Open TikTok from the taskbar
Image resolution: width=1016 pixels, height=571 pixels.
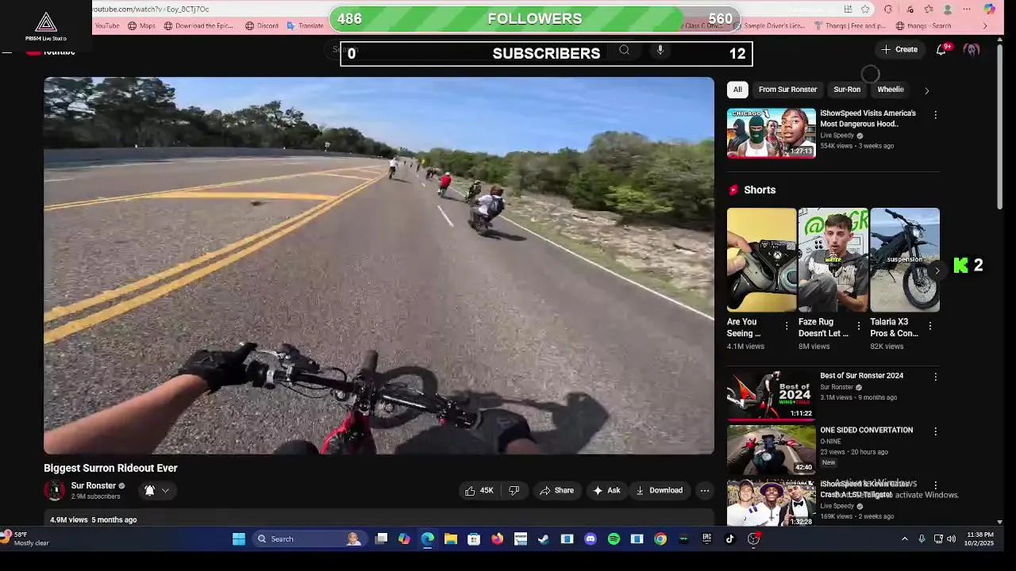click(730, 538)
